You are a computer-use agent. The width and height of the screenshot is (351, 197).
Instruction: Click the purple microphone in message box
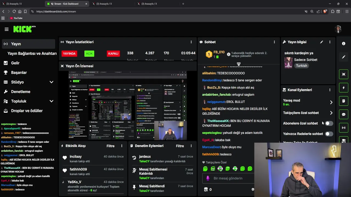point(208,178)
